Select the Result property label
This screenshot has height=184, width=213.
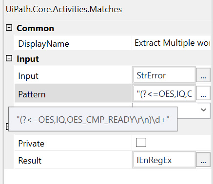(x=30, y=160)
